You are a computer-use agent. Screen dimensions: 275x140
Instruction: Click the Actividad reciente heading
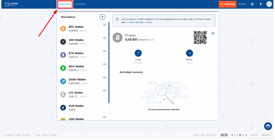[131, 72]
